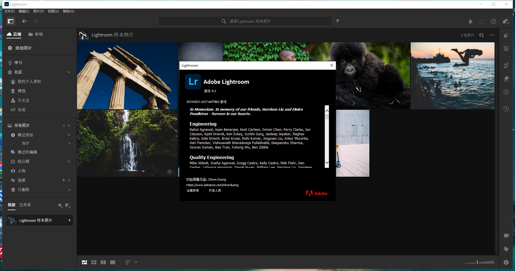Open the Presets panel icon
Viewport: 515px width, 271px height.
coord(506,35)
